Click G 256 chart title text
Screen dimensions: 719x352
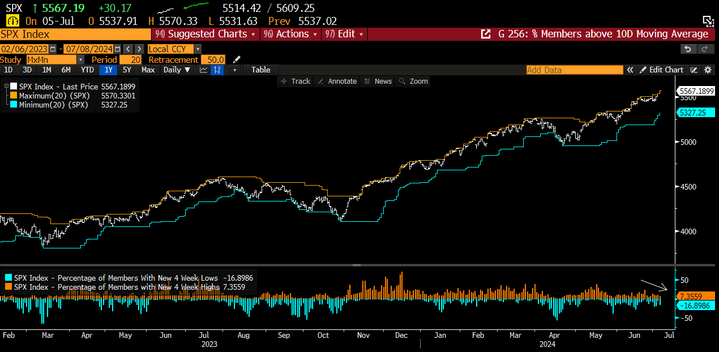coord(603,34)
